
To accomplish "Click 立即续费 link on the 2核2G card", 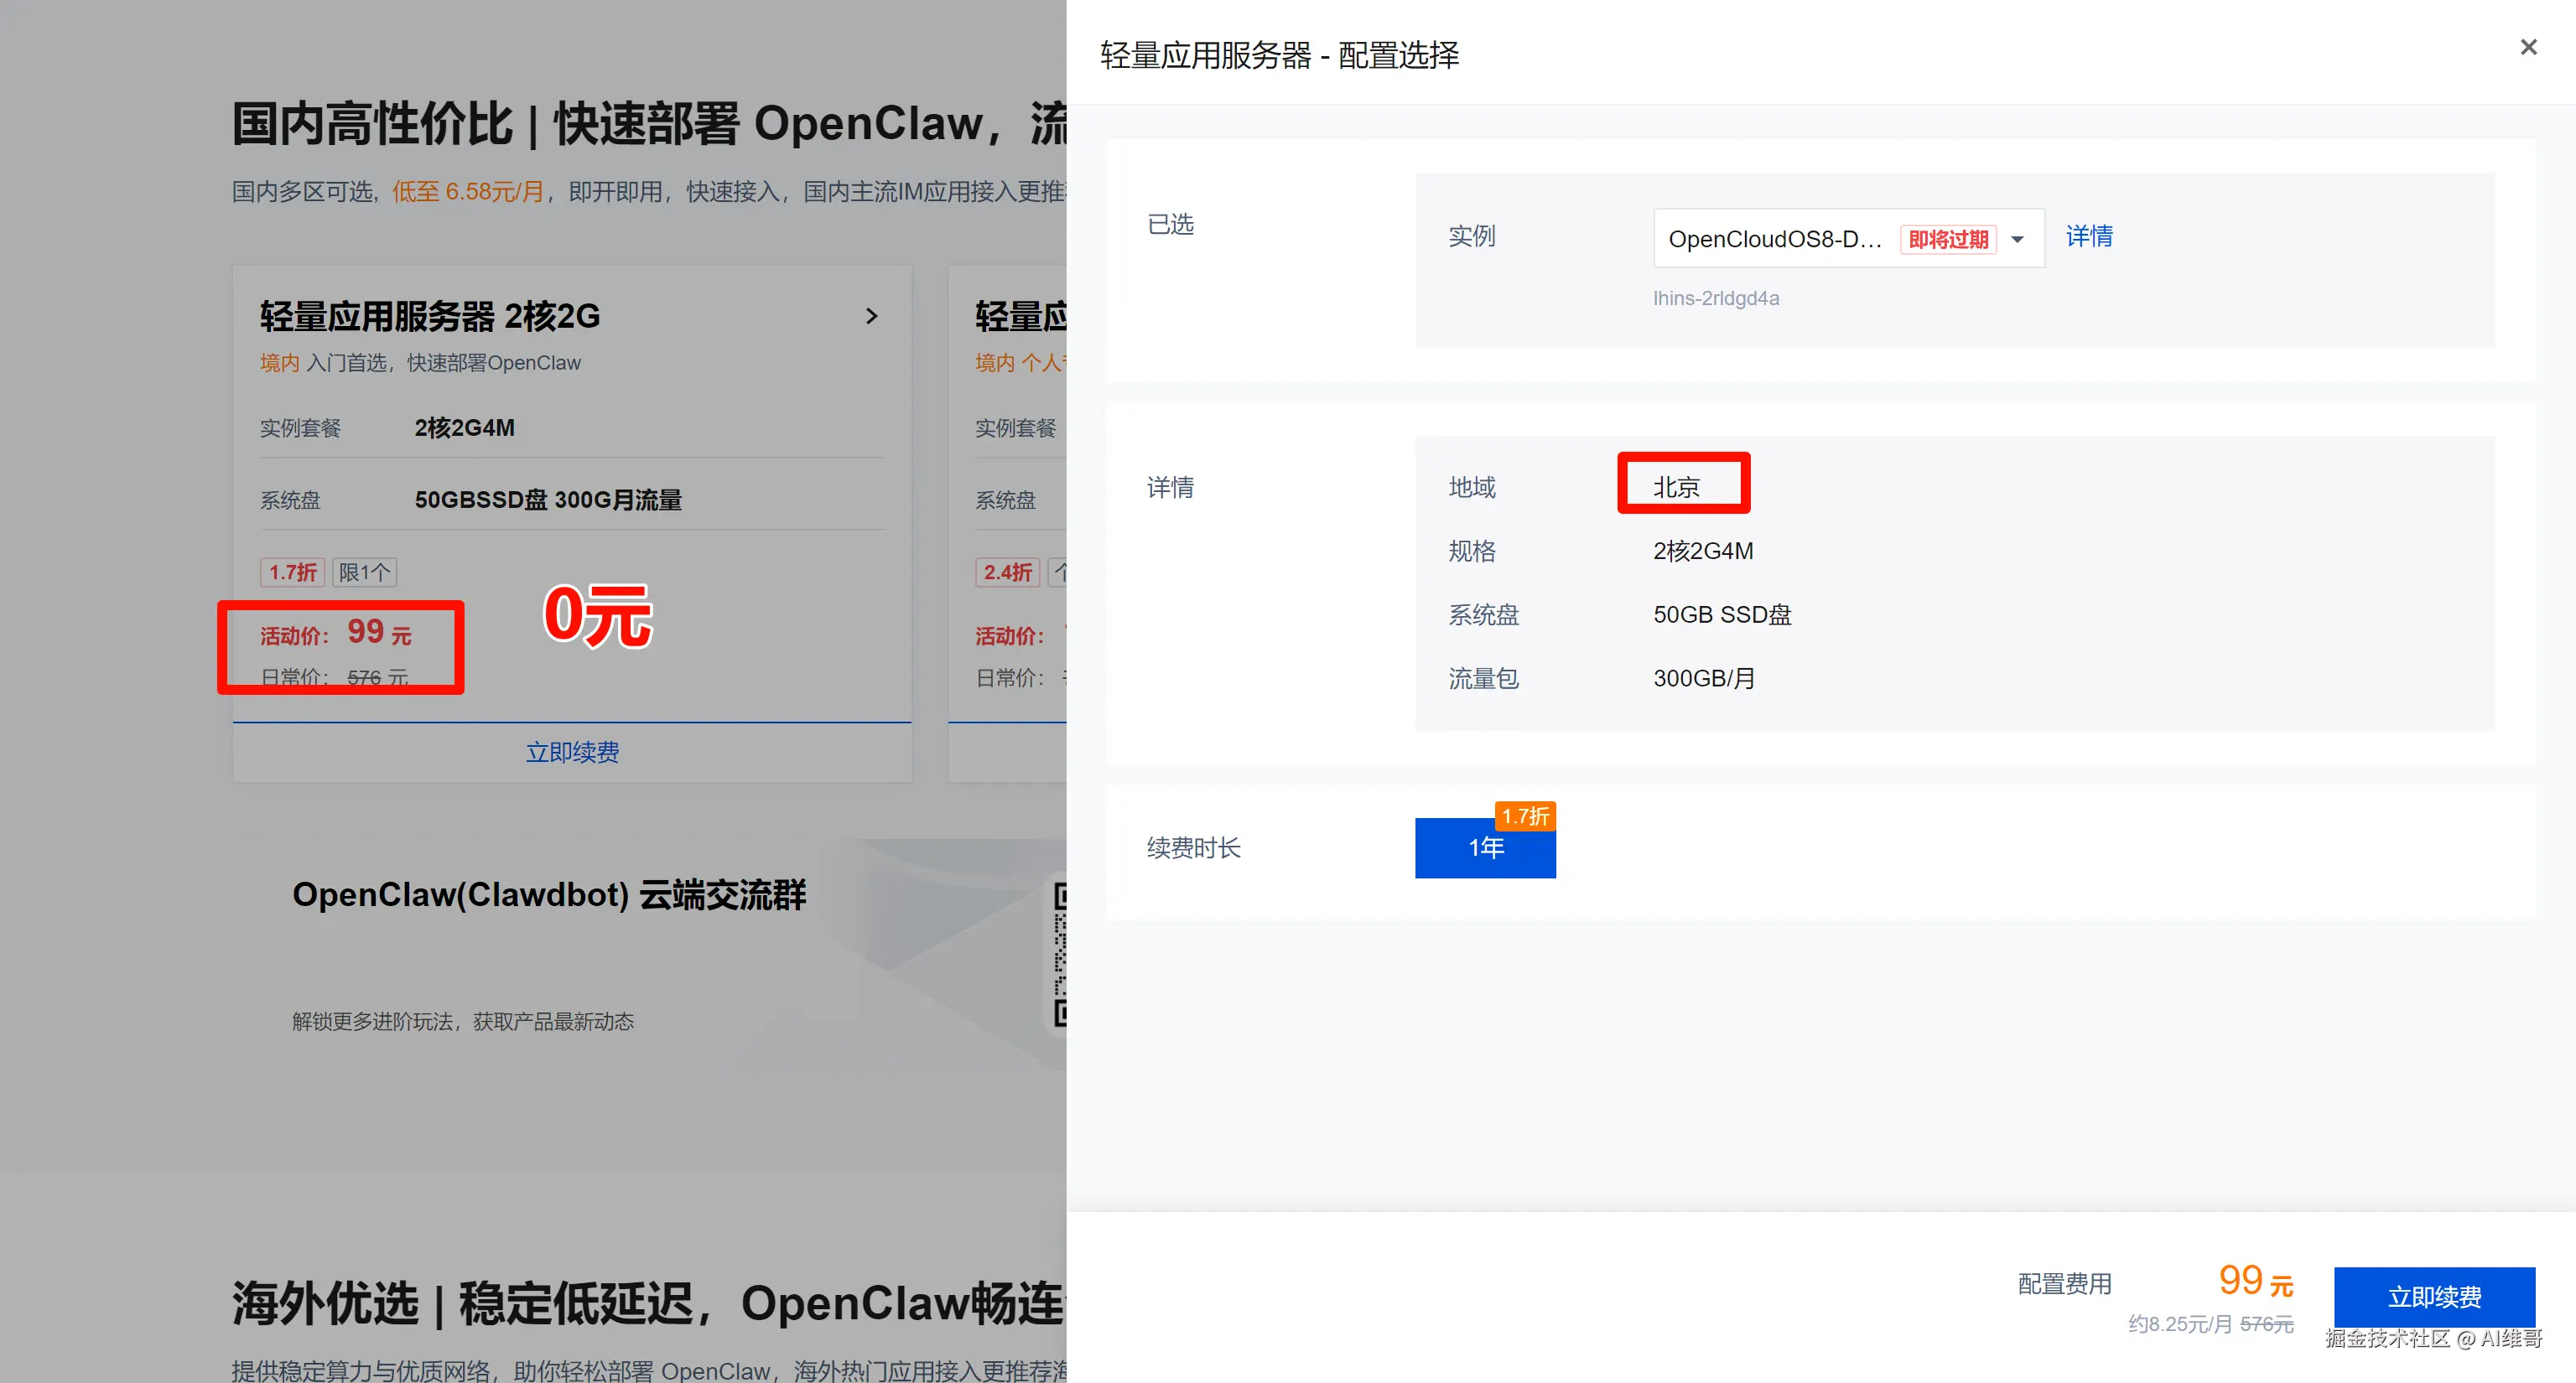I will point(572,752).
